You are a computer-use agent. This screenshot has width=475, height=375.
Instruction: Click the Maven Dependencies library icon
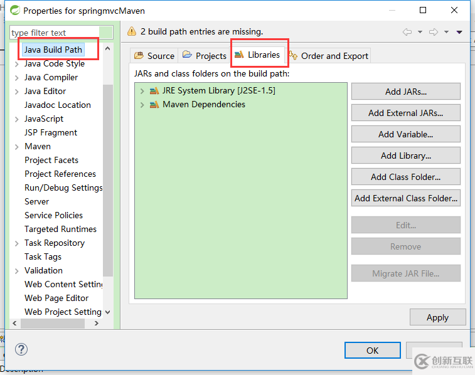point(154,105)
